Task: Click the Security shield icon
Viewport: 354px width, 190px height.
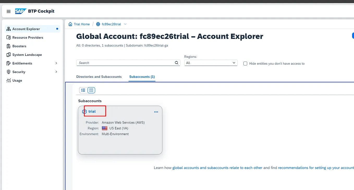Action: tap(9, 72)
